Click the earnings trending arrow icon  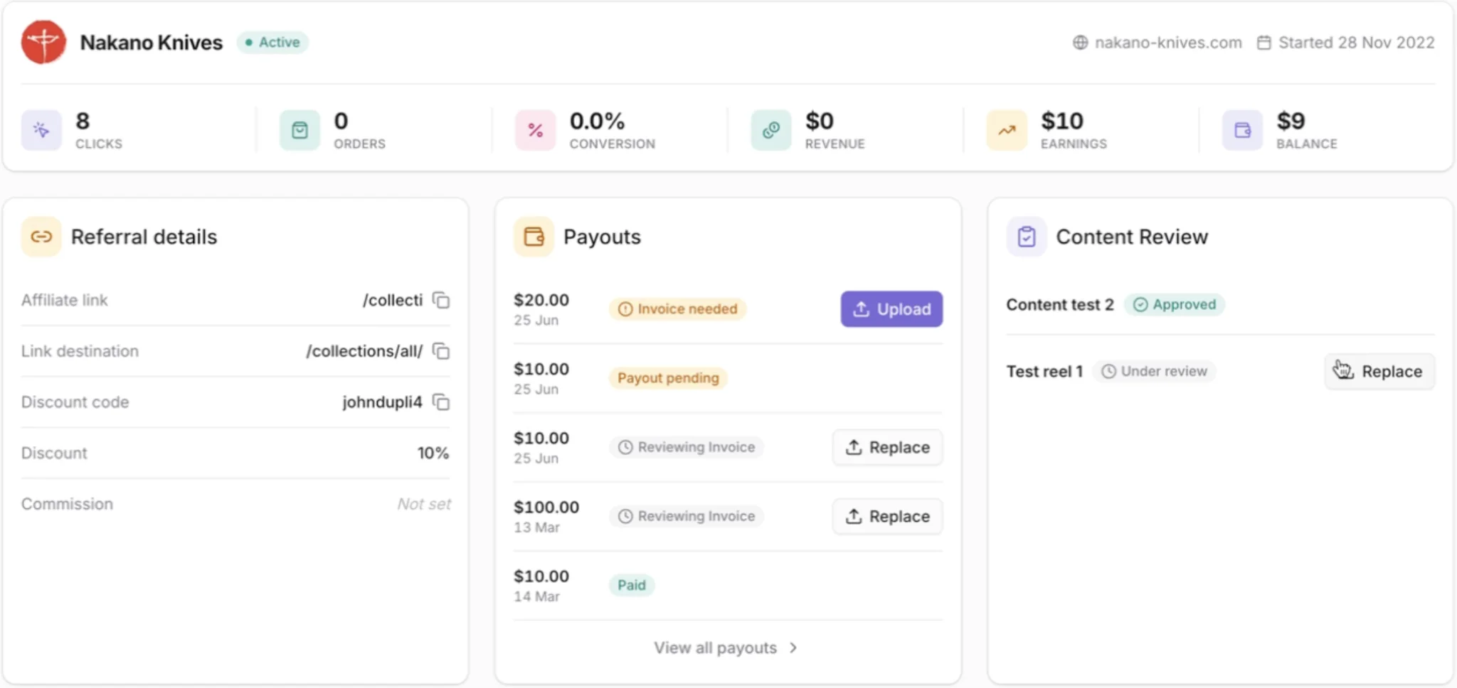tap(1007, 130)
